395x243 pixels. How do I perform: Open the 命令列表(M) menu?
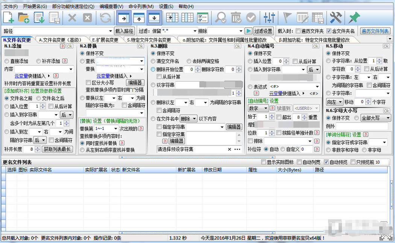(x=141, y=6)
